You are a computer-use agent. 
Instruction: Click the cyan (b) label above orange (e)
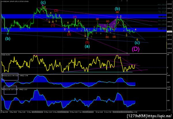coord(117,8)
